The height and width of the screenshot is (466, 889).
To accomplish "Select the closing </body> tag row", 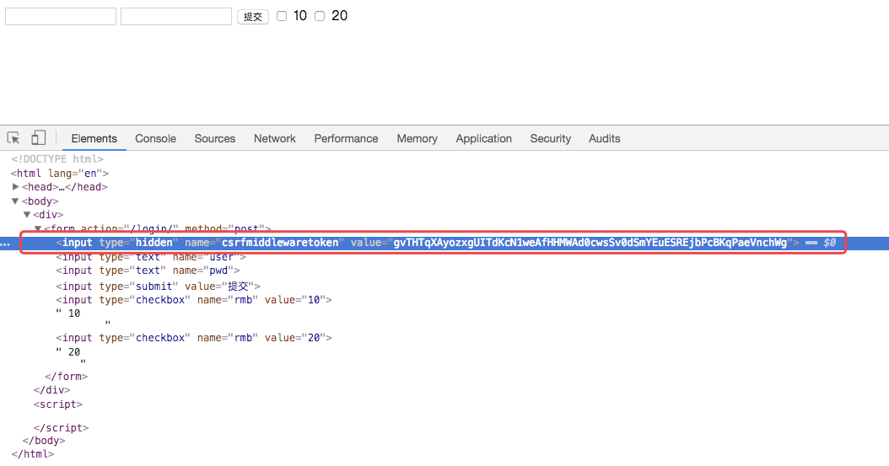I will point(44,441).
